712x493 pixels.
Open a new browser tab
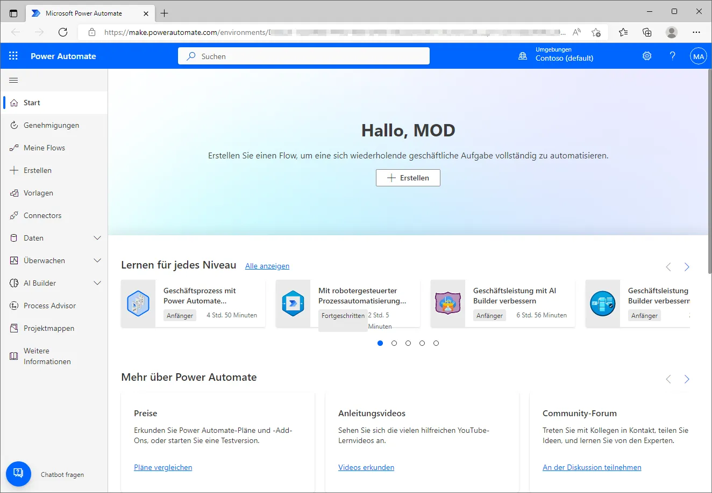pos(165,13)
